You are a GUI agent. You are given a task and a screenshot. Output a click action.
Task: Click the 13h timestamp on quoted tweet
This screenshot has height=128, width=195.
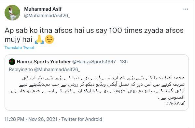click(124, 62)
